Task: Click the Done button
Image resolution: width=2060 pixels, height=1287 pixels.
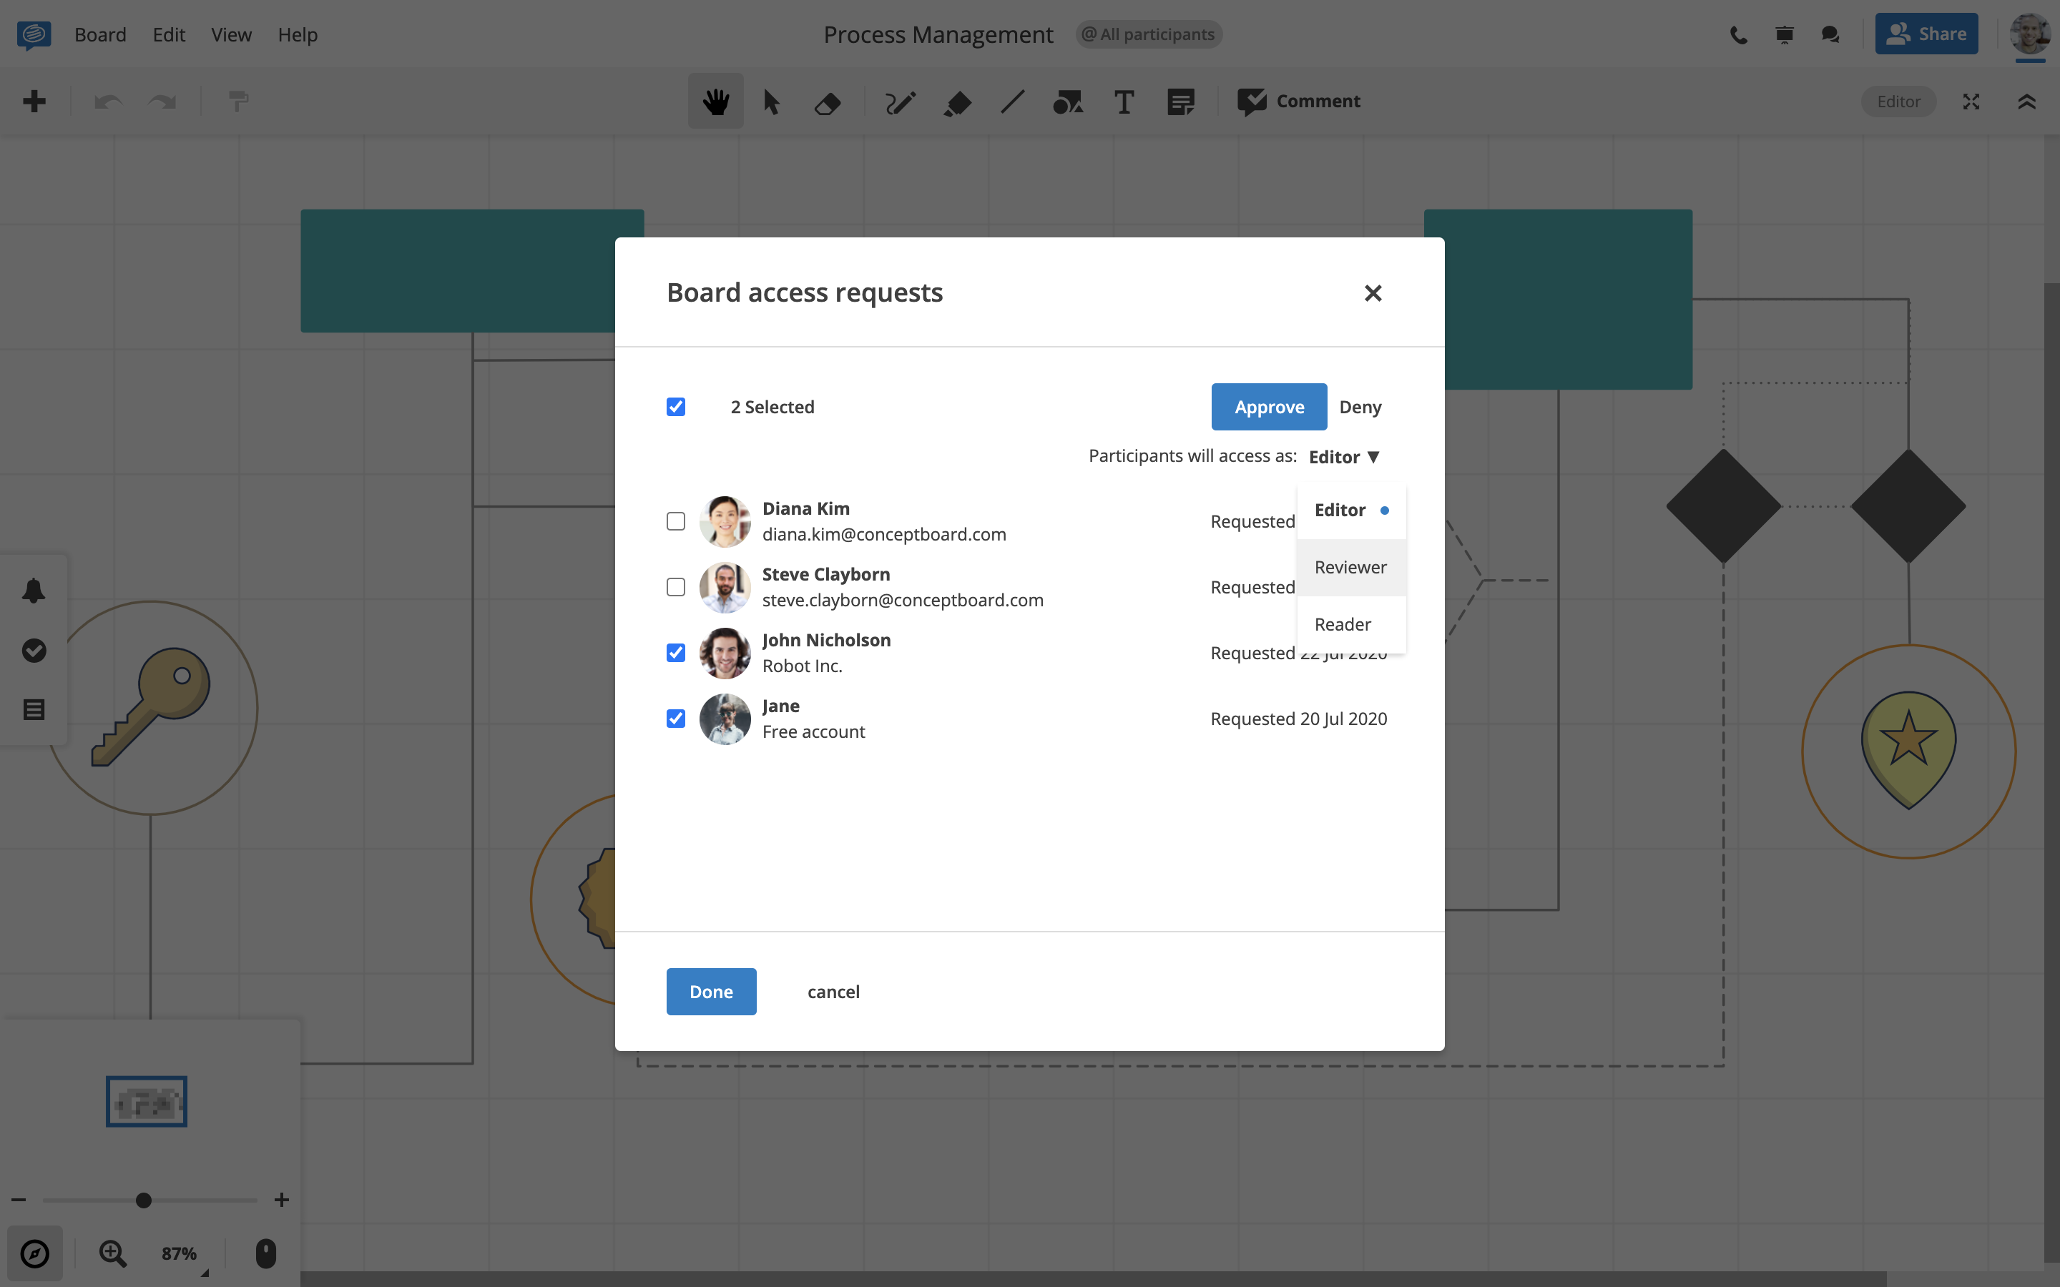Action: tap(711, 992)
